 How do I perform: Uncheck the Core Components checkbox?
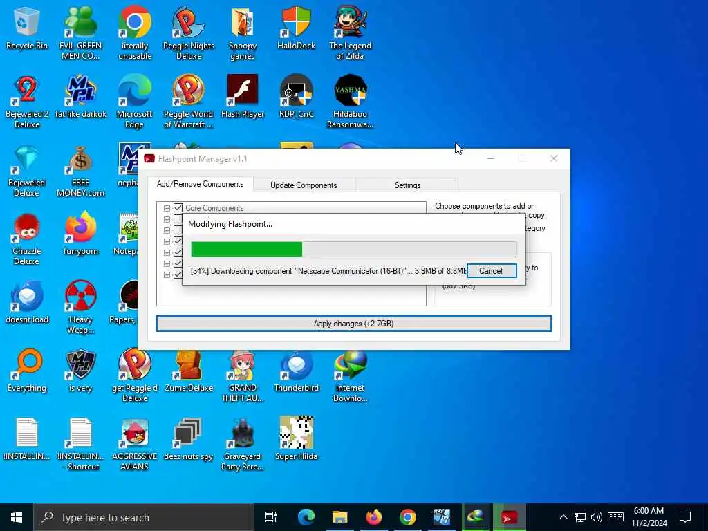click(178, 208)
